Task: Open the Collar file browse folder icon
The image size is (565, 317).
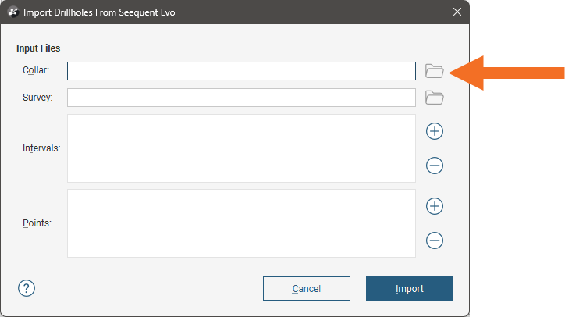Action: [x=434, y=71]
